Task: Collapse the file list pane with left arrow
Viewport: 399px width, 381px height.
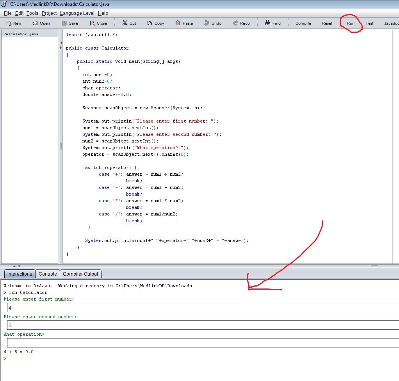Action: [61, 43]
